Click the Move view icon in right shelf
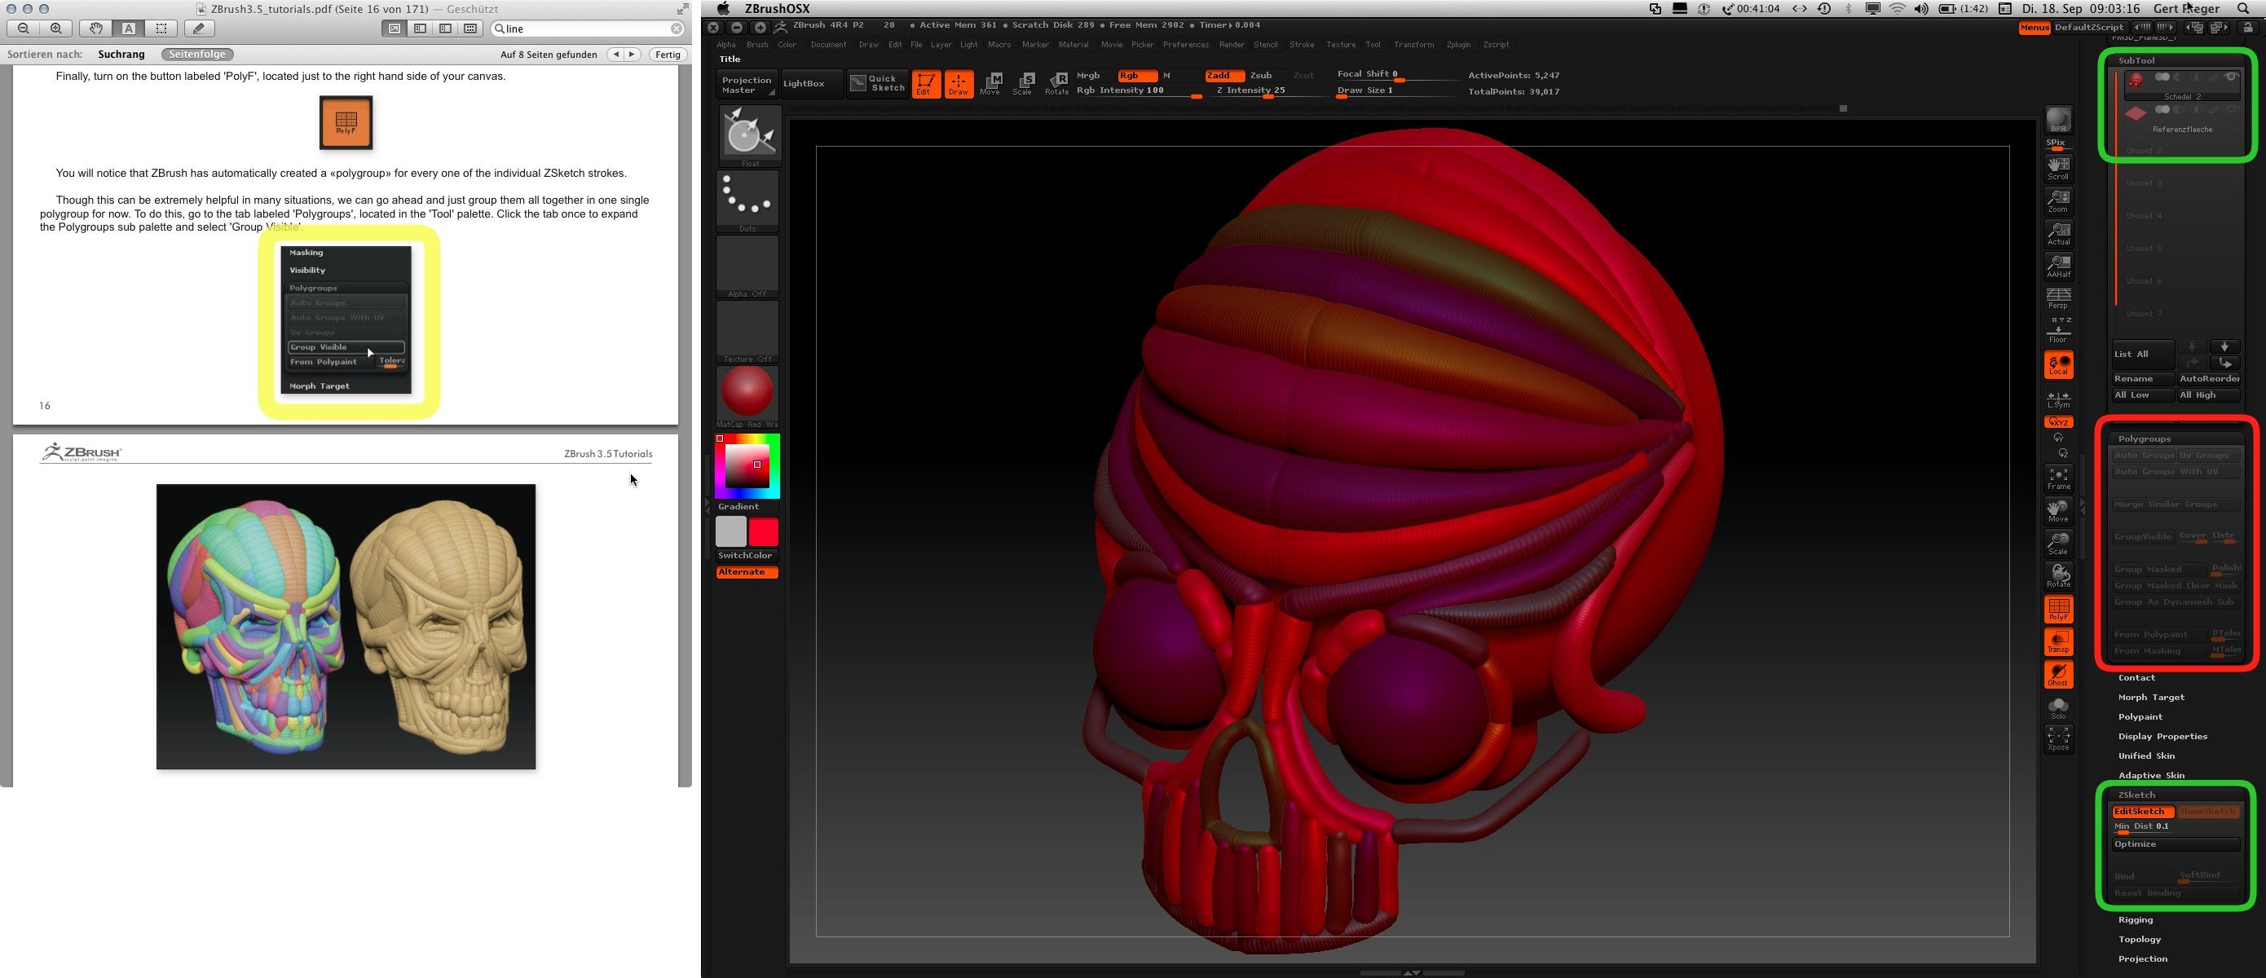Image resolution: width=2266 pixels, height=978 pixels. tap(2058, 511)
